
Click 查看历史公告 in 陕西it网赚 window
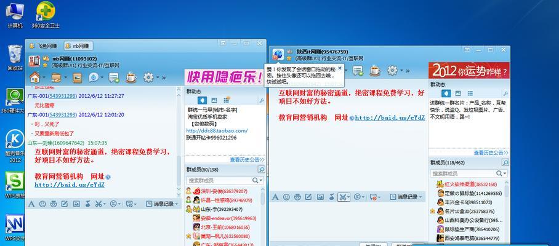(x=491, y=153)
